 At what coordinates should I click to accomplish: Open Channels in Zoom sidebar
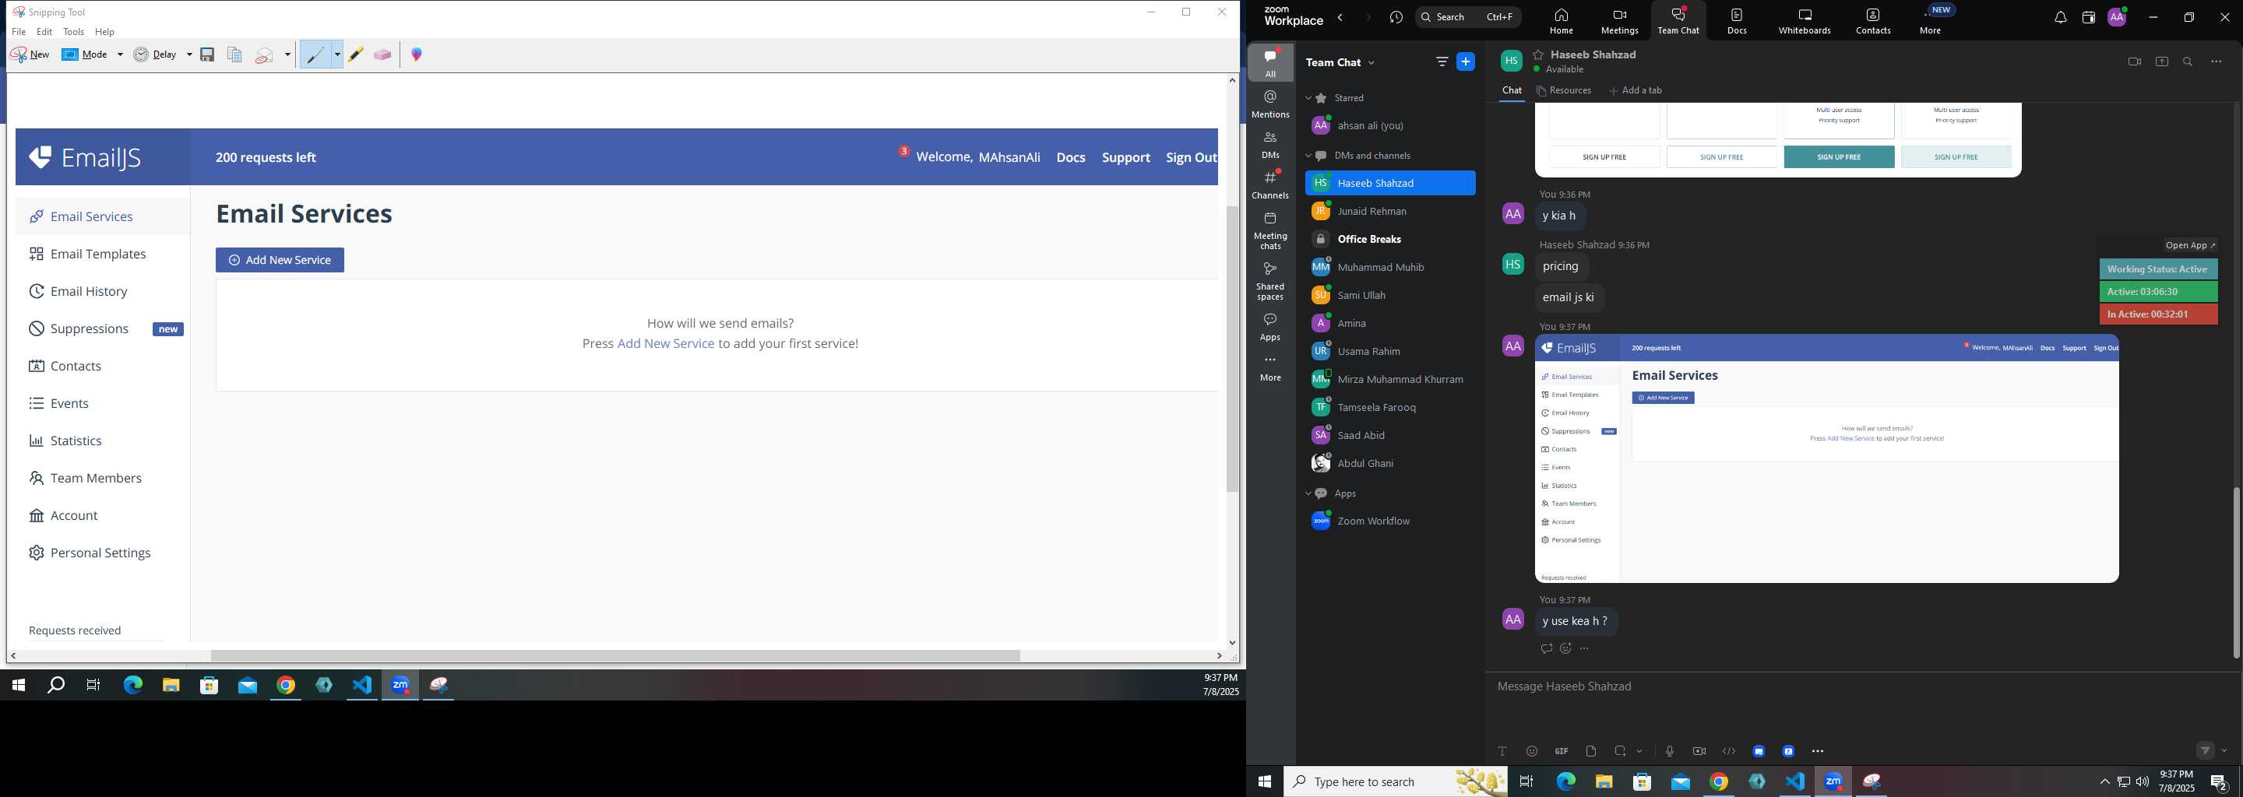point(1270,184)
